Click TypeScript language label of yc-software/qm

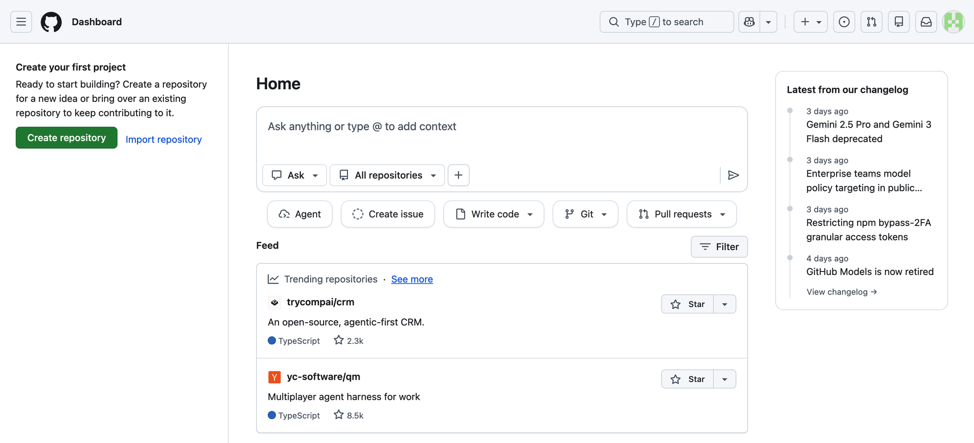tap(294, 415)
